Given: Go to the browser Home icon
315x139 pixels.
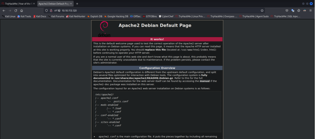Looking at the screenshot, I should point(22,10).
